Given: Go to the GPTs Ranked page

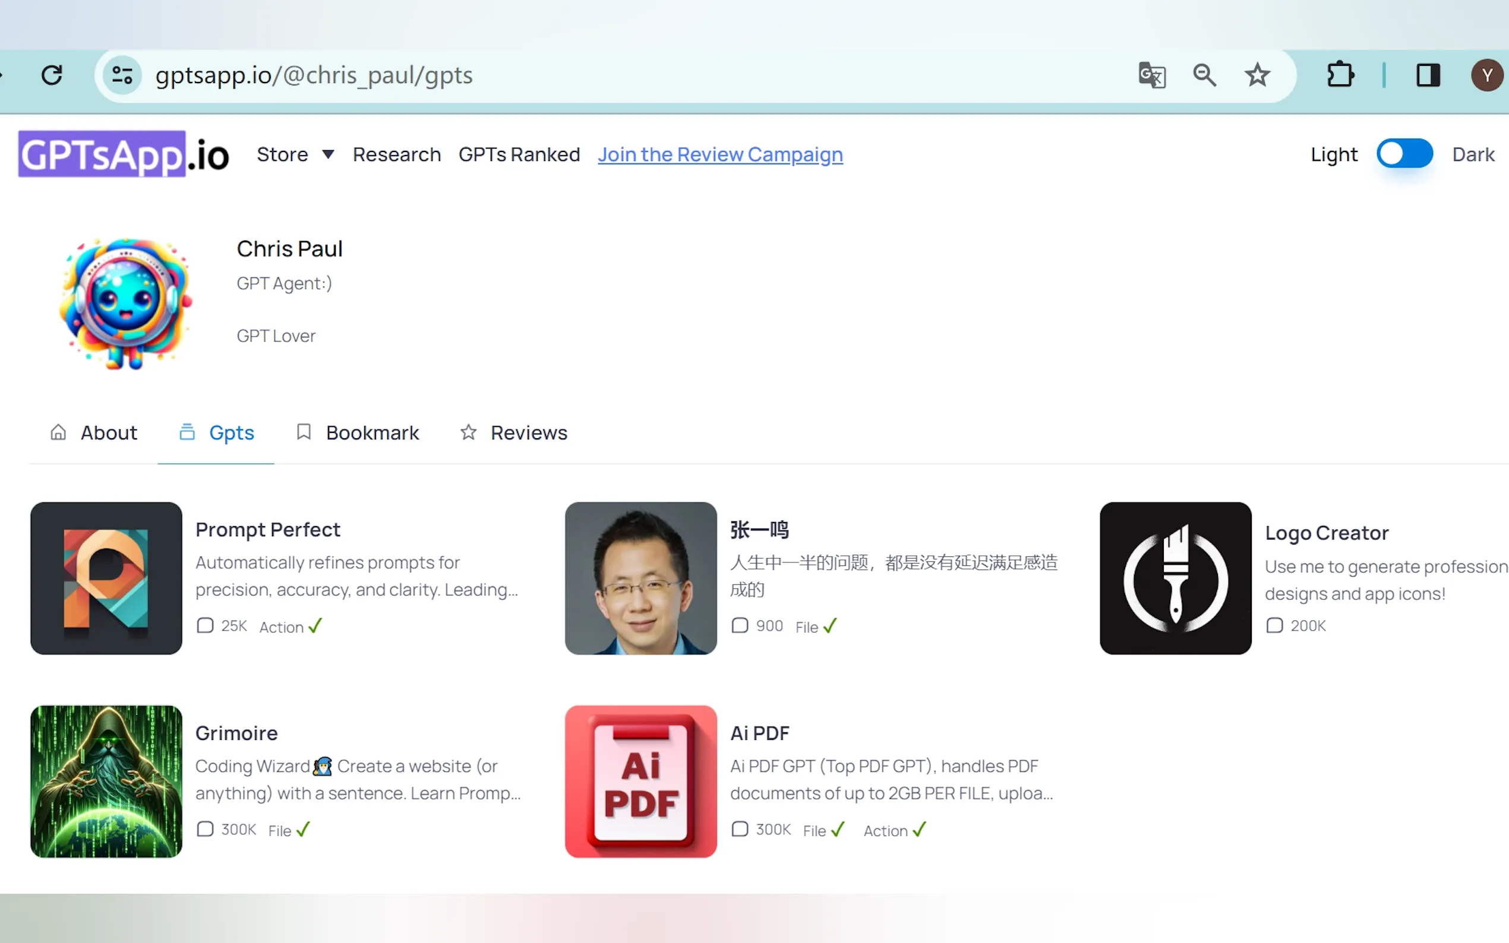Looking at the screenshot, I should pos(519,154).
